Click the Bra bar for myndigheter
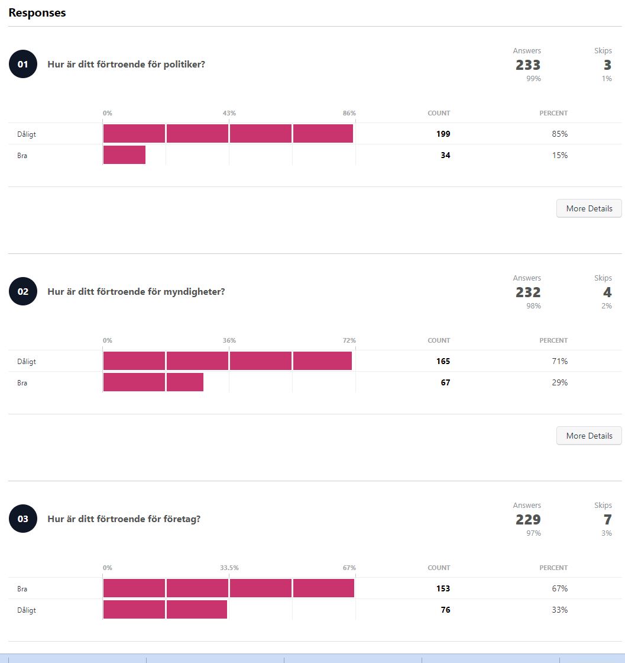The height and width of the screenshot is (663, 625). [153, 382]
